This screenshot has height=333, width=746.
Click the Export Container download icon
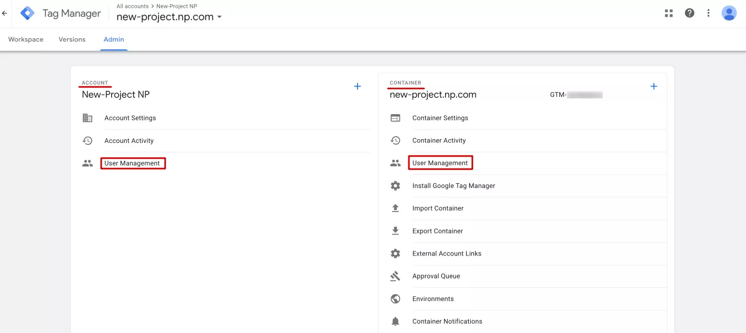(x=395, y=231)
